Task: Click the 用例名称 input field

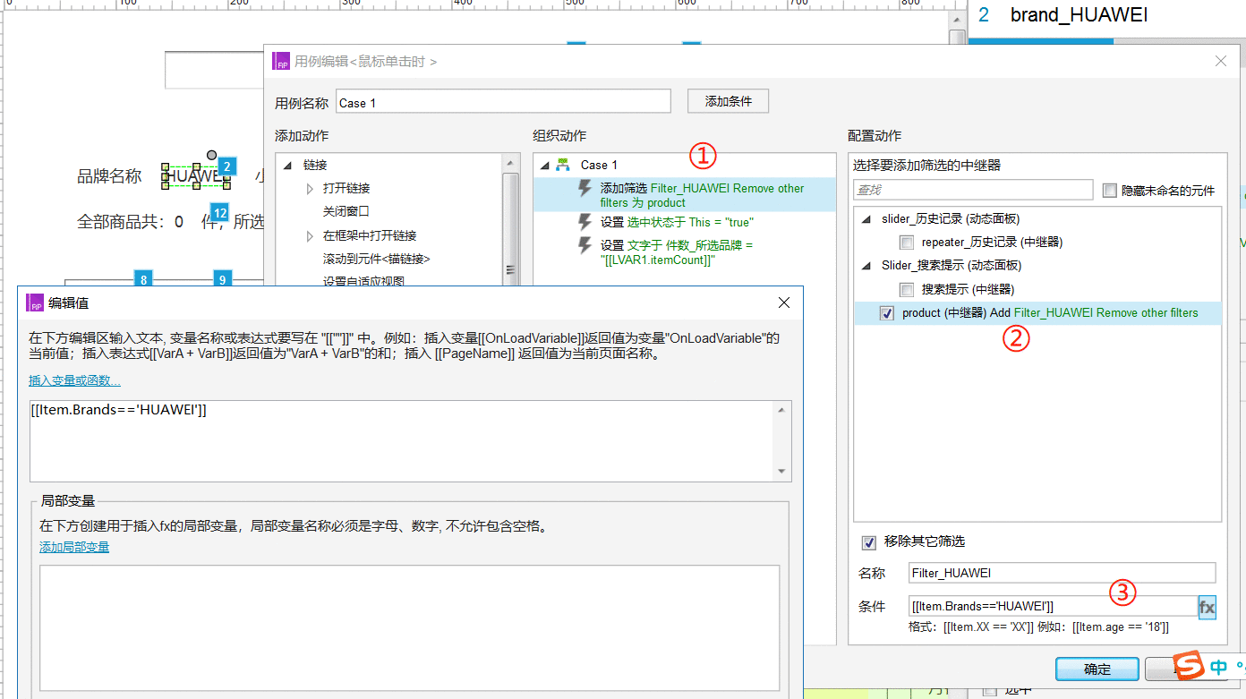Action: pyautogui.click(x=503, y=102)
